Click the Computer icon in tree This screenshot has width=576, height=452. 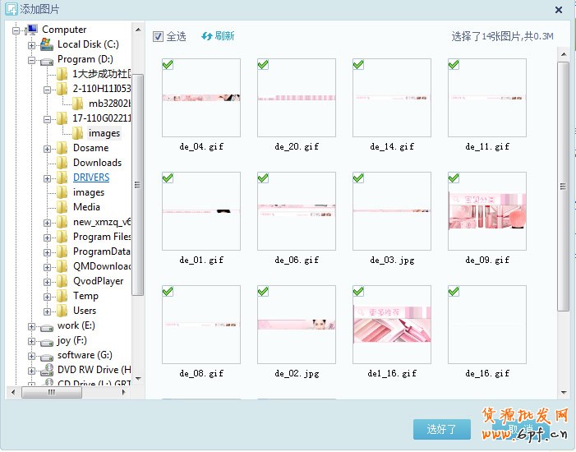coord(31,30)
